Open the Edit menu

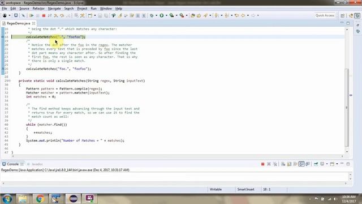[x=13, y=8]
